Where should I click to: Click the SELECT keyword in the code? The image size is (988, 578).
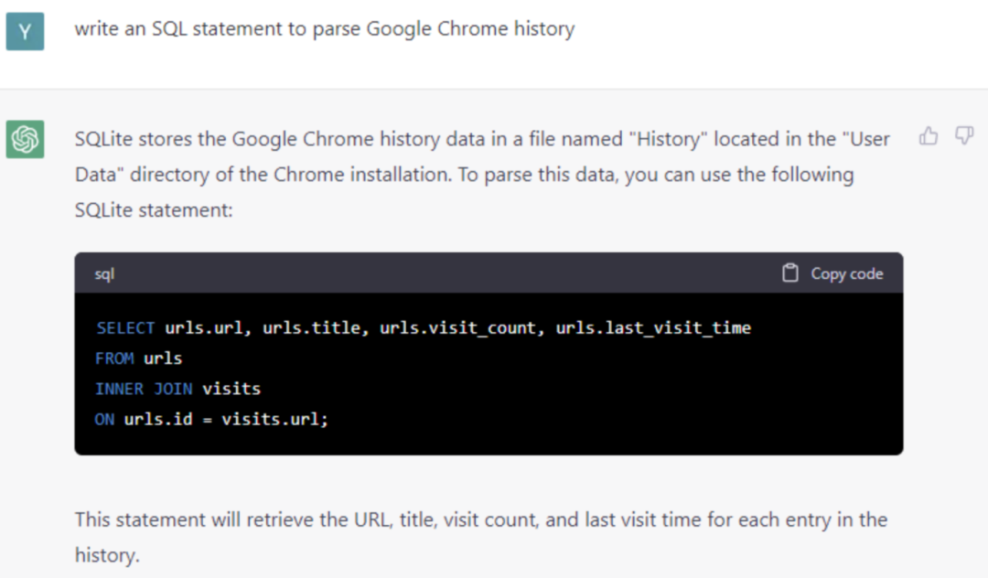pyautogui.click(x=124, y=328)
